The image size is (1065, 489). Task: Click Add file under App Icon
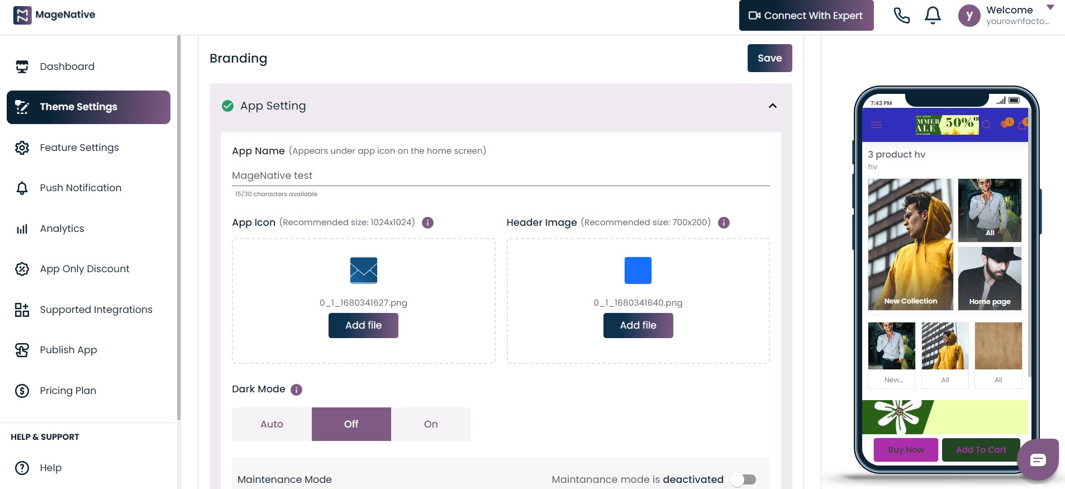click(363, 325)
